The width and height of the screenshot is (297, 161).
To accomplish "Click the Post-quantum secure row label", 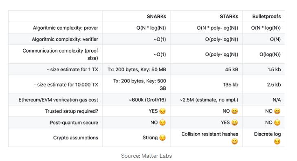I will point(74,123).
